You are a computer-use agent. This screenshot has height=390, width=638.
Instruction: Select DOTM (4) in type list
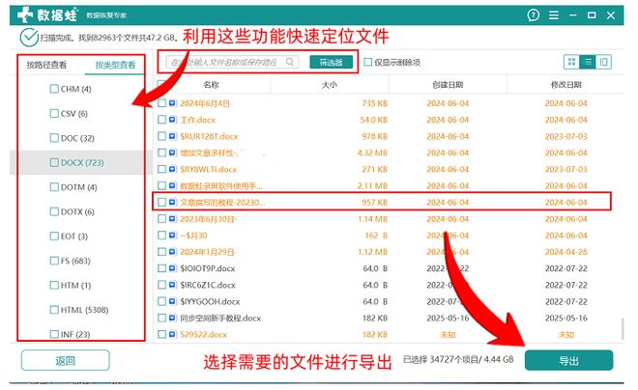point(78,187)
